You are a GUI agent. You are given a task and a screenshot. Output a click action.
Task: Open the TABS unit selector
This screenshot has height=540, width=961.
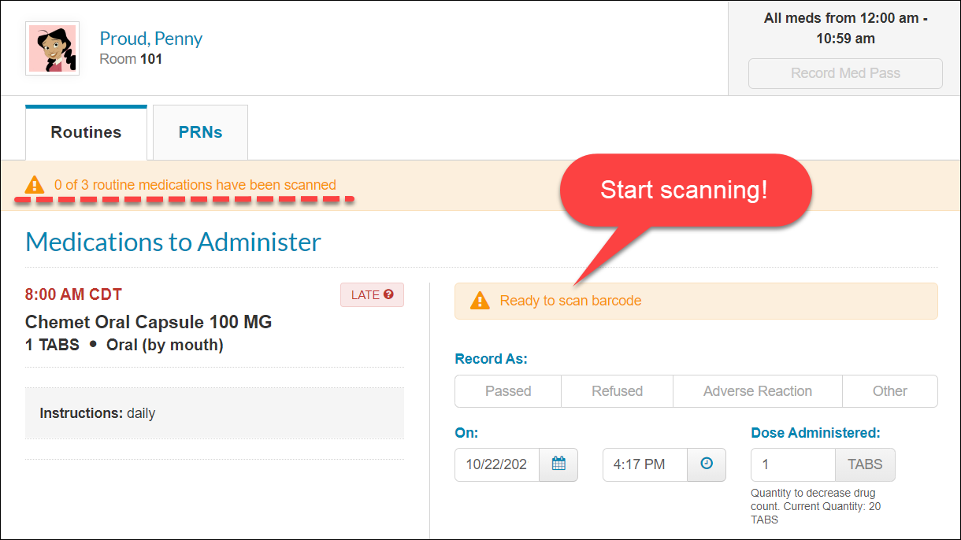point(864,464)
